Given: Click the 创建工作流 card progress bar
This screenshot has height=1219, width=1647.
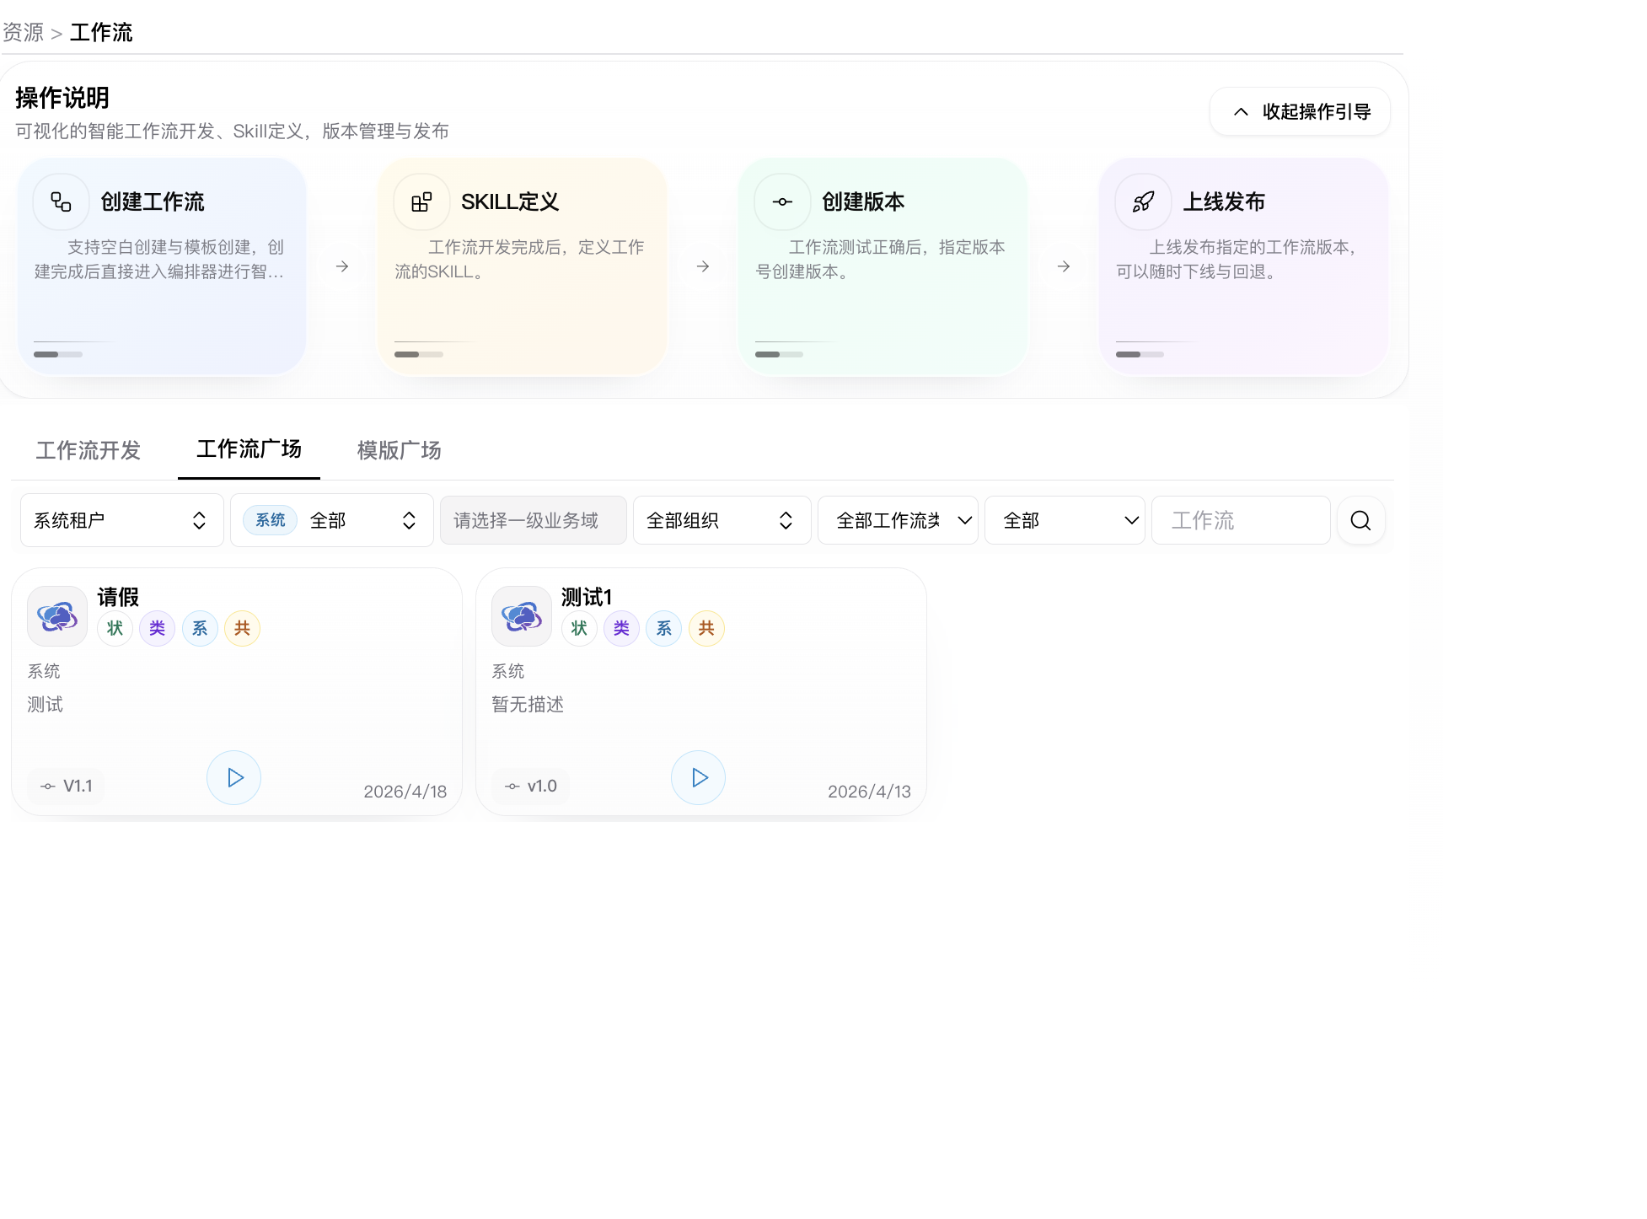Looking at the screenshot, I should click(58, 354).
